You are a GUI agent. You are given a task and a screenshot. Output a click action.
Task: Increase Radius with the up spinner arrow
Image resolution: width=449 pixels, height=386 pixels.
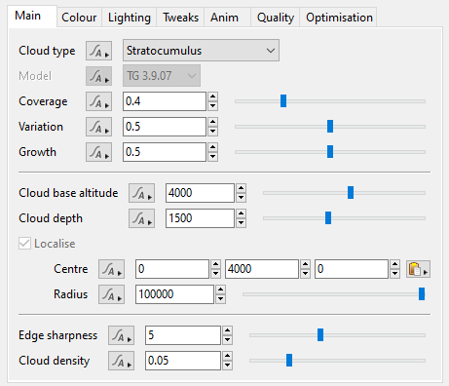tap(220, 289)
